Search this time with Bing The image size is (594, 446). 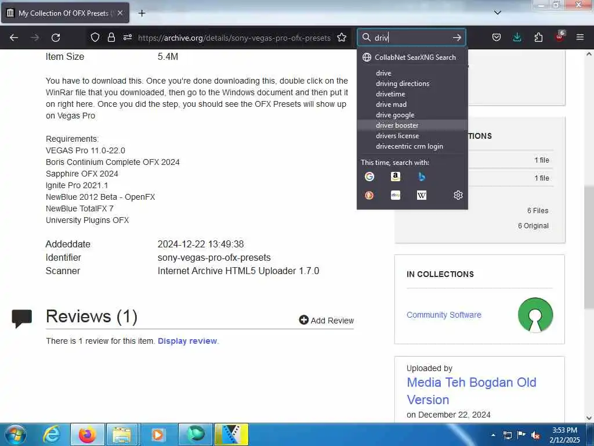coord(422,177)
